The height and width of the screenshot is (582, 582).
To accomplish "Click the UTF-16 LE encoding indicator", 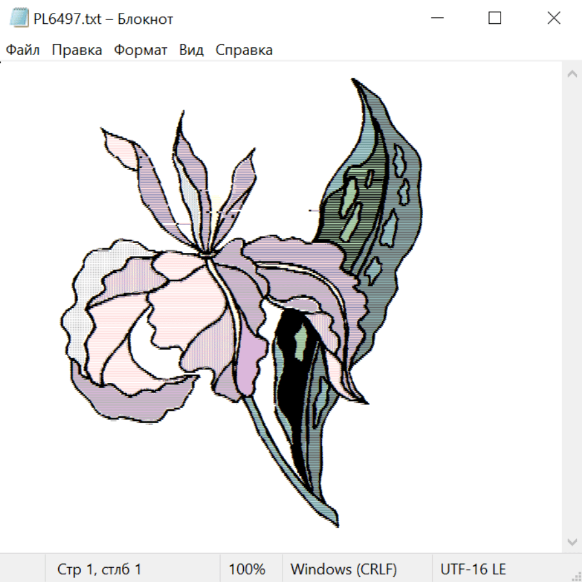I will [473, 570].
